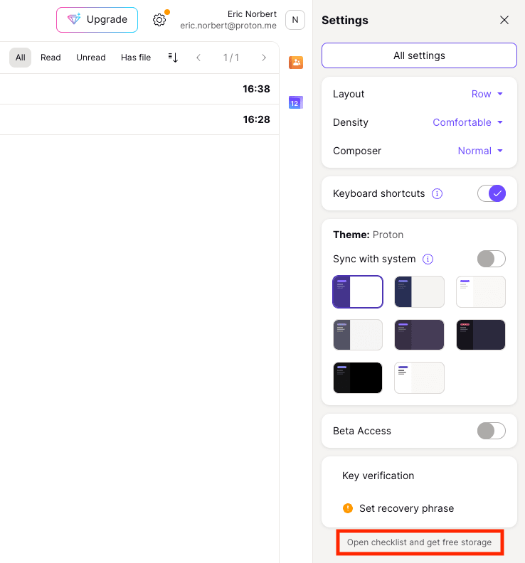This screenshot has width=525, height=563.
Task: Click the Keyboard shortcuts info icon
Action: (437, 193)
